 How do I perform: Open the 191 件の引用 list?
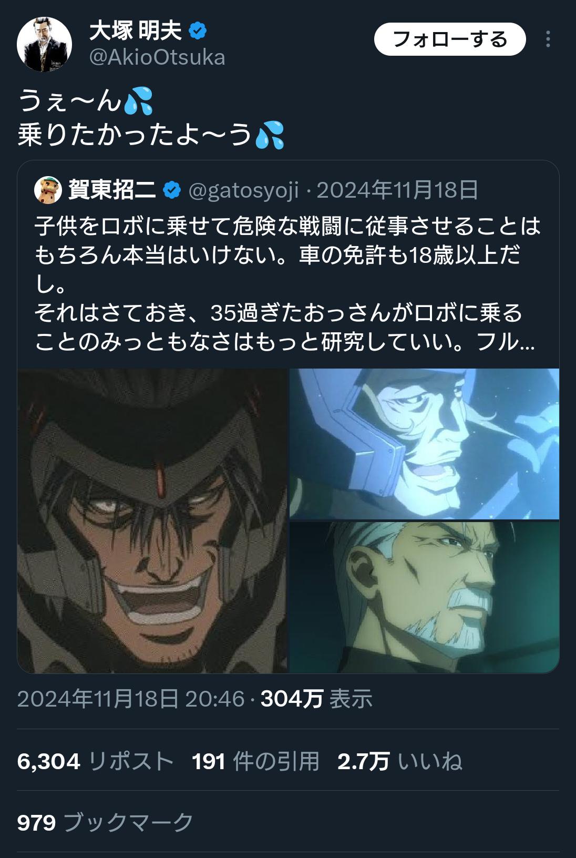[255, 761]
